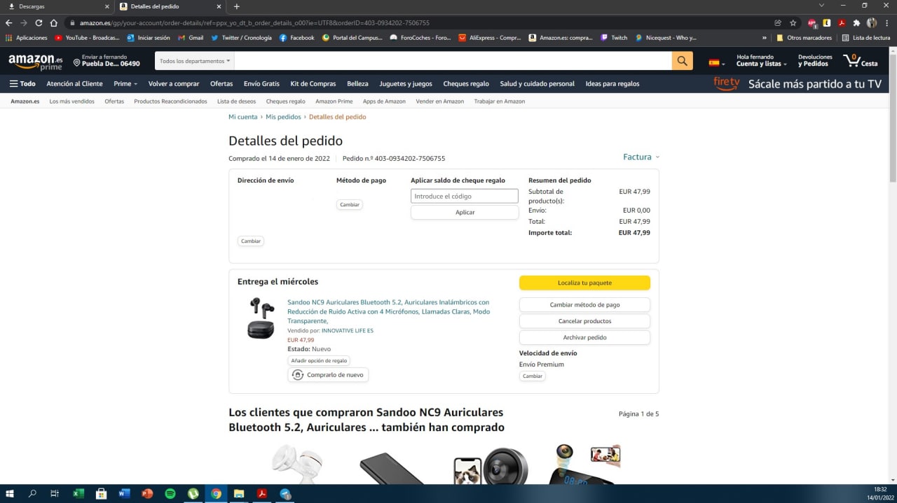The height and width of the screenshot is (503, 897).
Task: Expand the Todos los departamentos dropdown
Action: (x=194, y=61)
